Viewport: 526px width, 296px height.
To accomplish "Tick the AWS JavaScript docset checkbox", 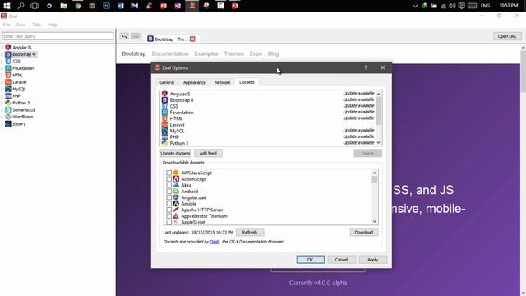I will pos(169,173).
